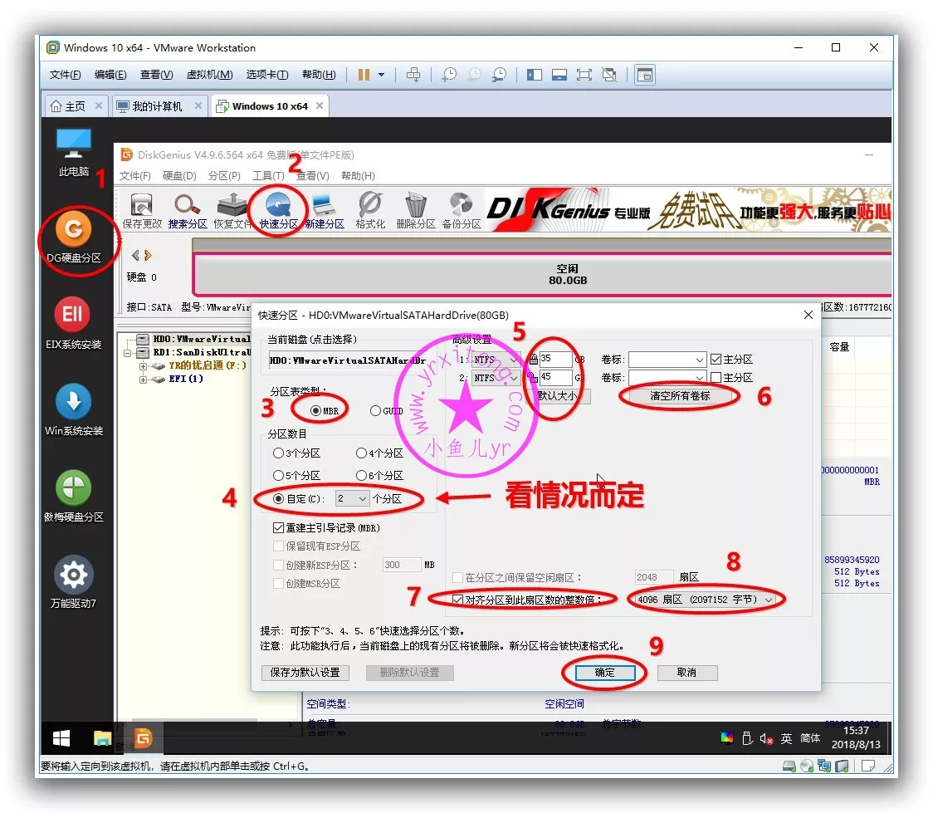This screenshot has width=933, height=813.
Task: Choose the 6个分区 option
Action: 379,476
